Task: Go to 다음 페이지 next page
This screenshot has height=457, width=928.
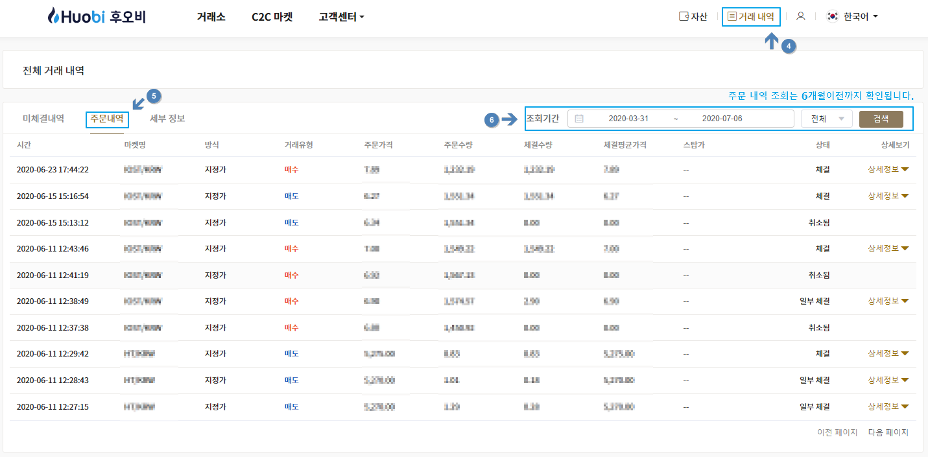Action: coord(888,432)
